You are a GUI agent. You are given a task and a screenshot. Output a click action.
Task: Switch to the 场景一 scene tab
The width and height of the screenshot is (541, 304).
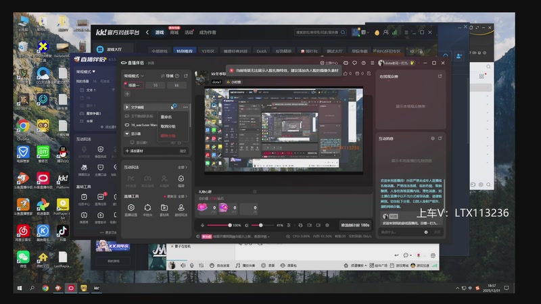133,85
